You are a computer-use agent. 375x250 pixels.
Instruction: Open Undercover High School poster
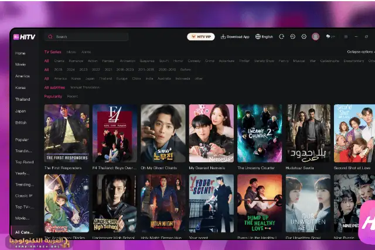coord(115,203)
